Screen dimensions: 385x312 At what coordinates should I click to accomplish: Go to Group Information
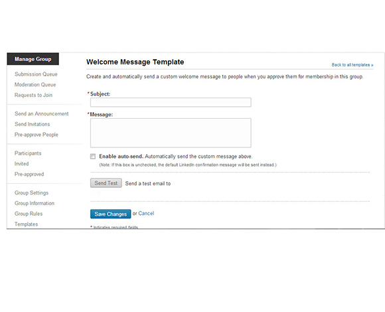click(x=35, y=203)
